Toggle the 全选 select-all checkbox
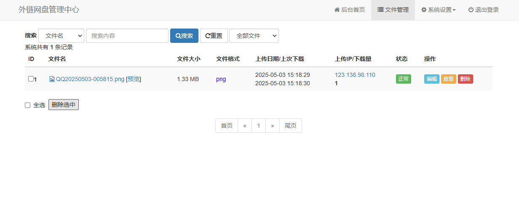This screenshot has height=205, width=519. 28,105
